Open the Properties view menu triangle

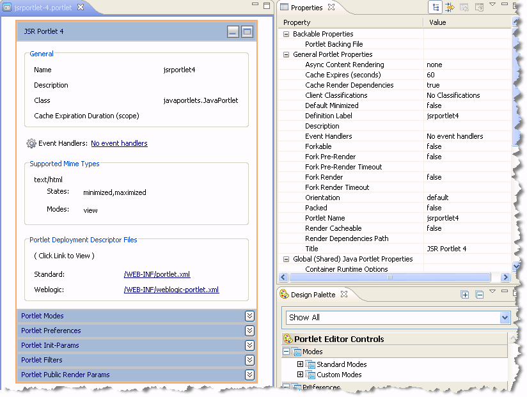tap(492, 4)
